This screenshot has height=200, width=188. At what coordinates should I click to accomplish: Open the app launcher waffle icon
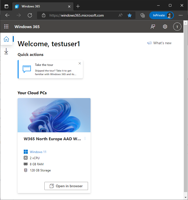6,27
